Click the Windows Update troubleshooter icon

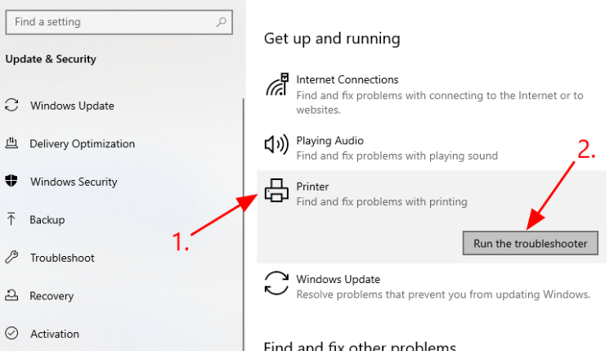(x=277, y=284)
